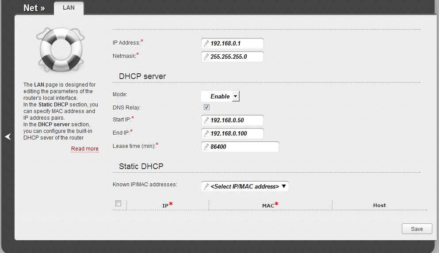Click the IP column header
This screenshot has height=253, width=439.
(x=168, y=205)
